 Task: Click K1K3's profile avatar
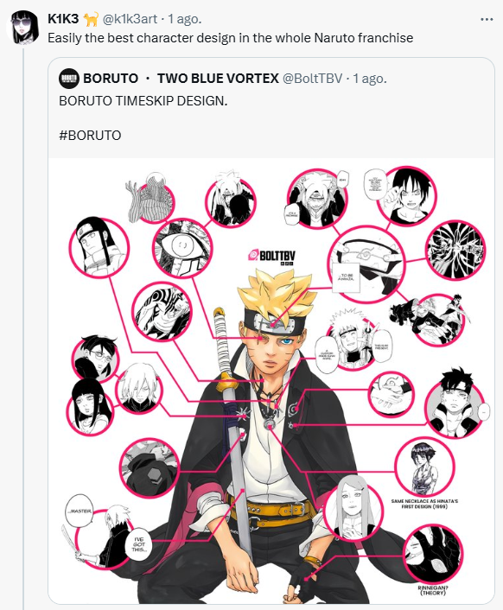click(x=24, y=28)
